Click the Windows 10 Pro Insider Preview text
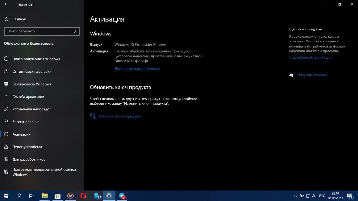The image size is (358, 201). [140, 45]
